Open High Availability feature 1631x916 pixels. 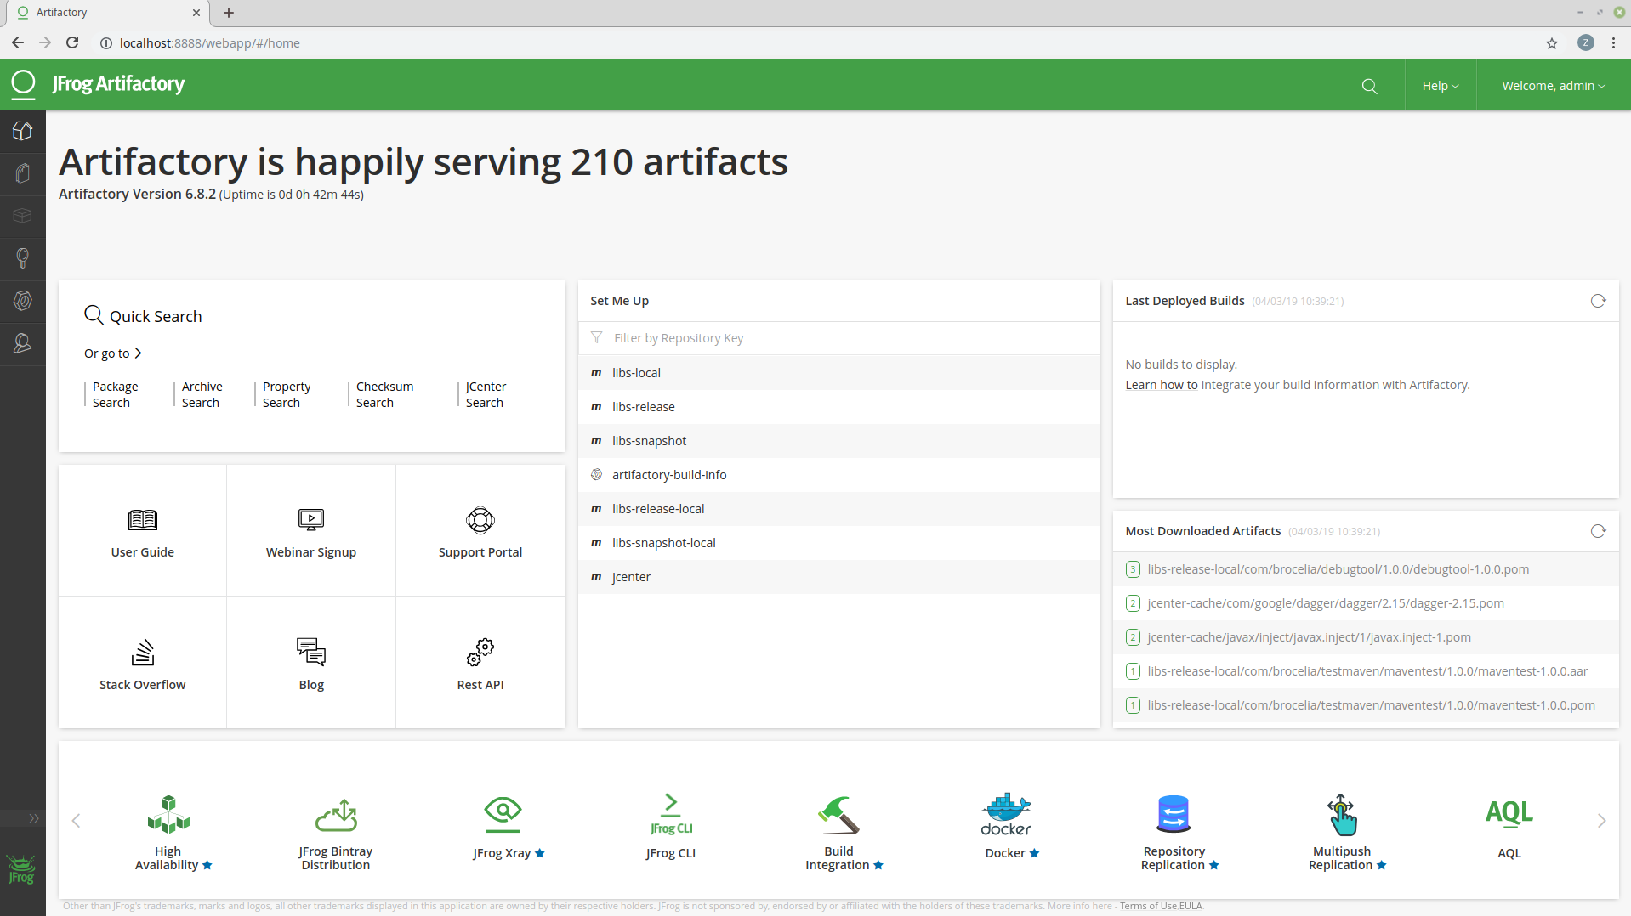[x=168, y=833]
